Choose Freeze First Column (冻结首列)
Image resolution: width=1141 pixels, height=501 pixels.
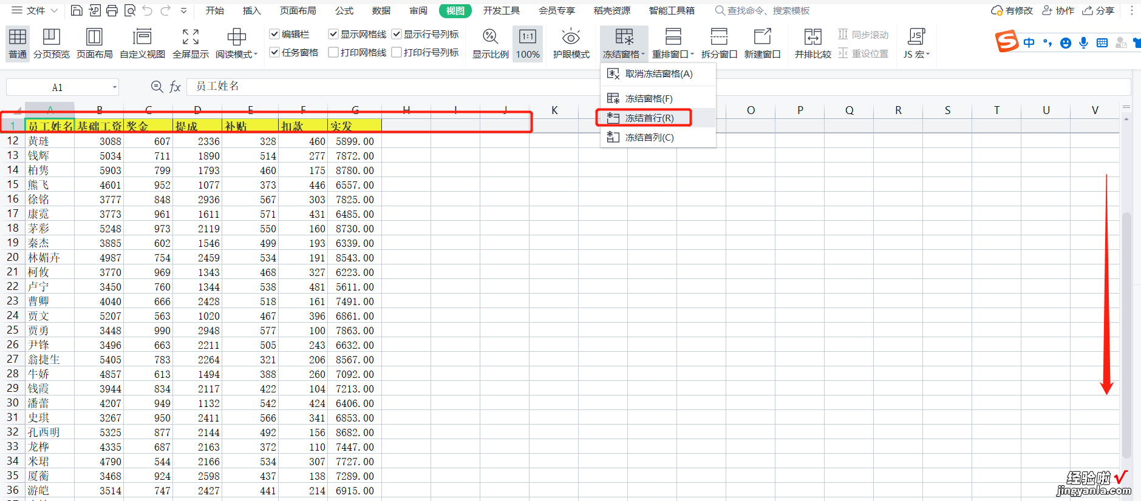pos(658,137)
